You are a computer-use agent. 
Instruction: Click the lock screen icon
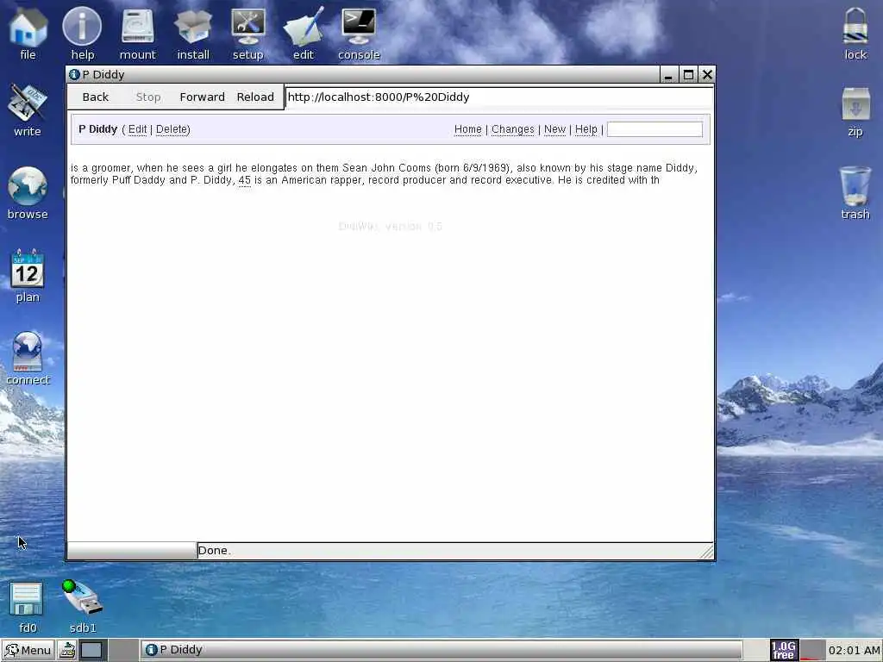click(x=855, y=33)
